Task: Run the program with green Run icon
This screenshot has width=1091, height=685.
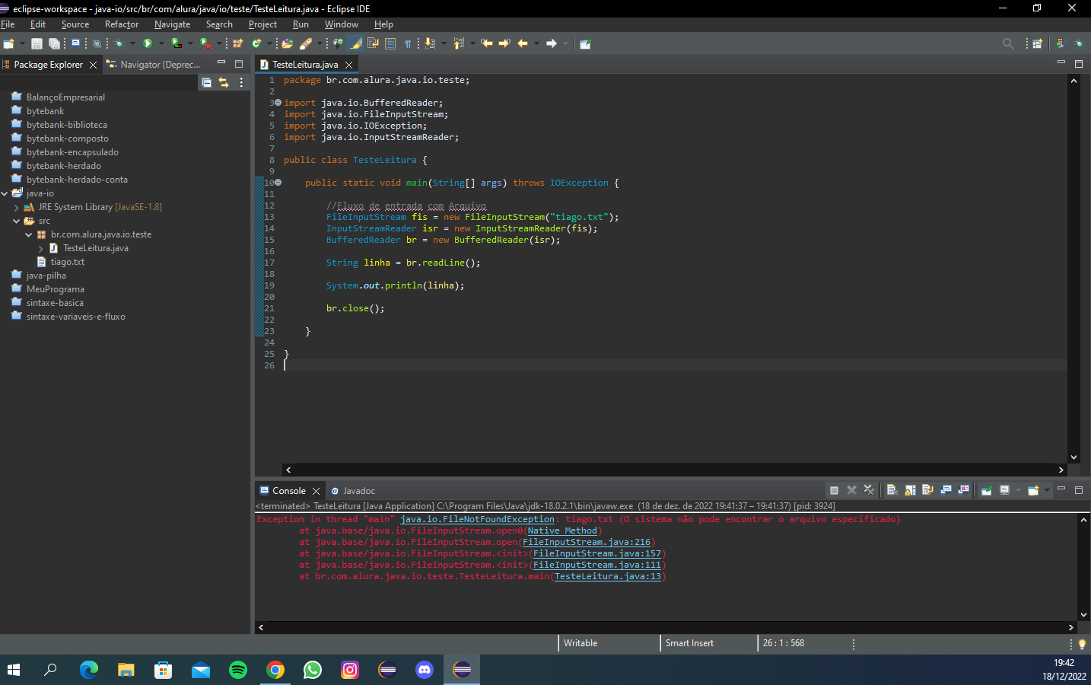Action: [148, 43]
